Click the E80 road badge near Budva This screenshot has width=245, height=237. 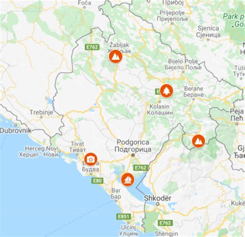pos(97,181)
